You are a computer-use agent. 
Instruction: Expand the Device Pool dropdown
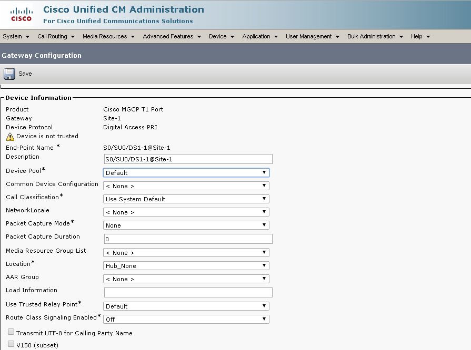186,173
